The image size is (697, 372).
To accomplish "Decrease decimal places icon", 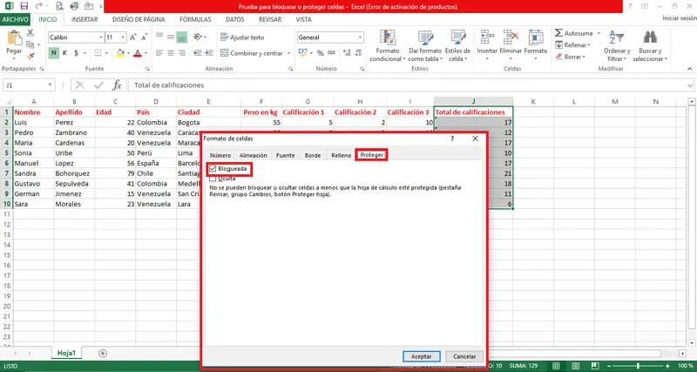I will pos(358,53).
